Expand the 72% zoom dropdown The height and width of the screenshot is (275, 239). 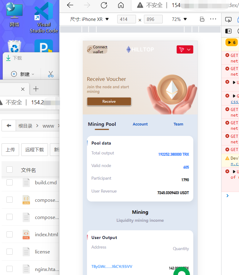click(179, 19)
